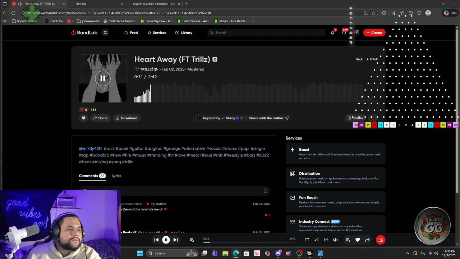
Task: Open Discord from the taskbar
Action: 278,253
